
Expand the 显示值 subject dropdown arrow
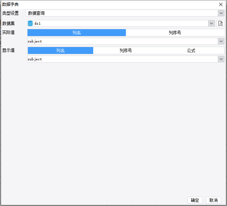point(221,59)
